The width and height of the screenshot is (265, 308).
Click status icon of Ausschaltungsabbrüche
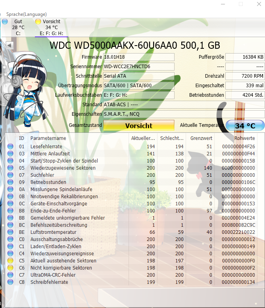(x=10, y=239)
